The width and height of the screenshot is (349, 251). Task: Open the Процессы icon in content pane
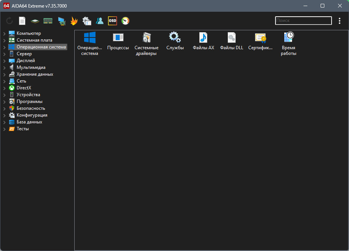(118, 37)
